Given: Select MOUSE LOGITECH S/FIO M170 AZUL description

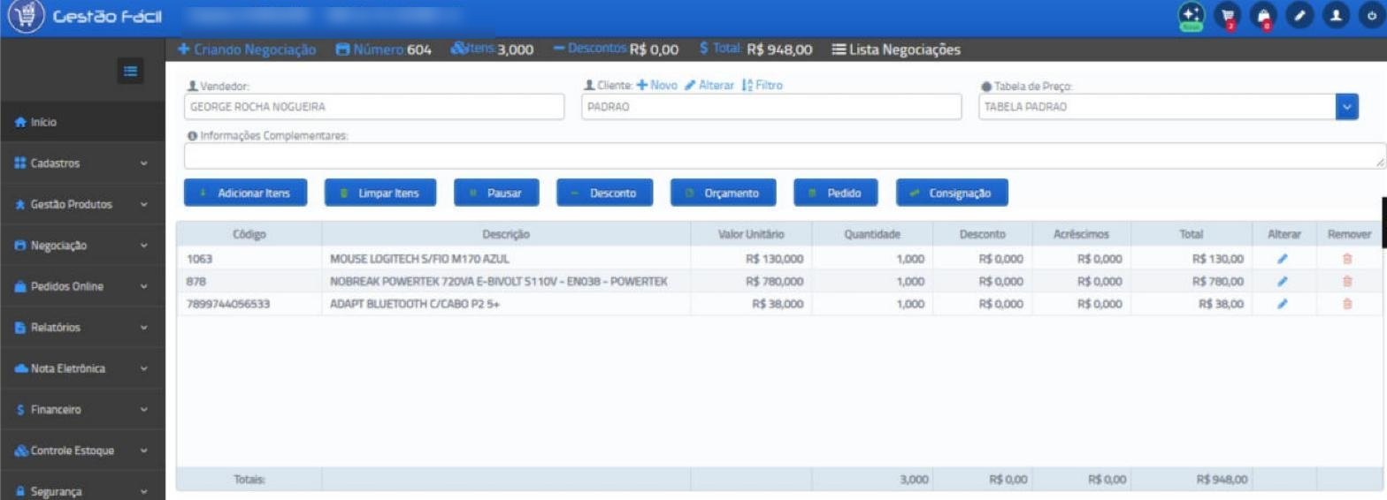Looking at the screenshot, I should 419,259.
